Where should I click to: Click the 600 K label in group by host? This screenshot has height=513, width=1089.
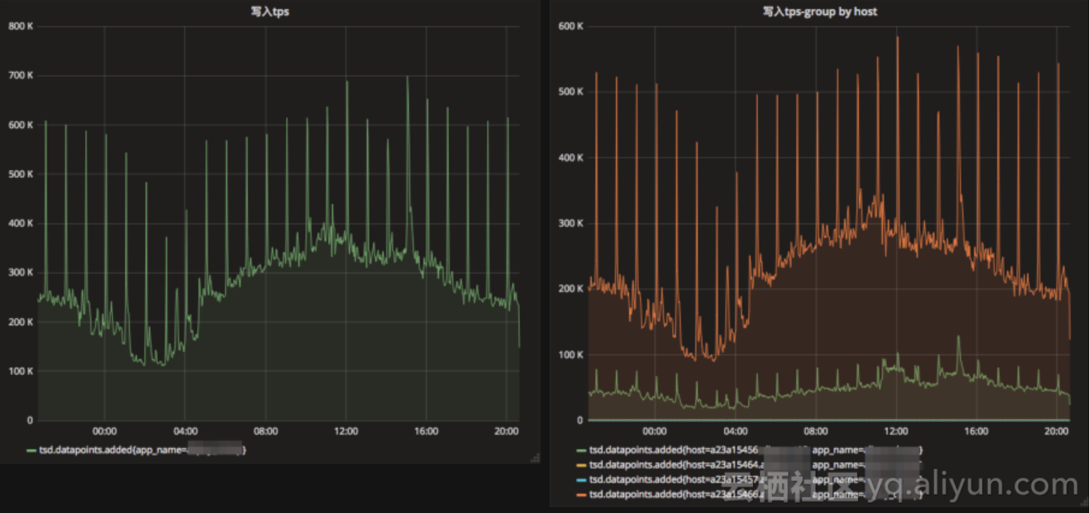coord(570,26)
